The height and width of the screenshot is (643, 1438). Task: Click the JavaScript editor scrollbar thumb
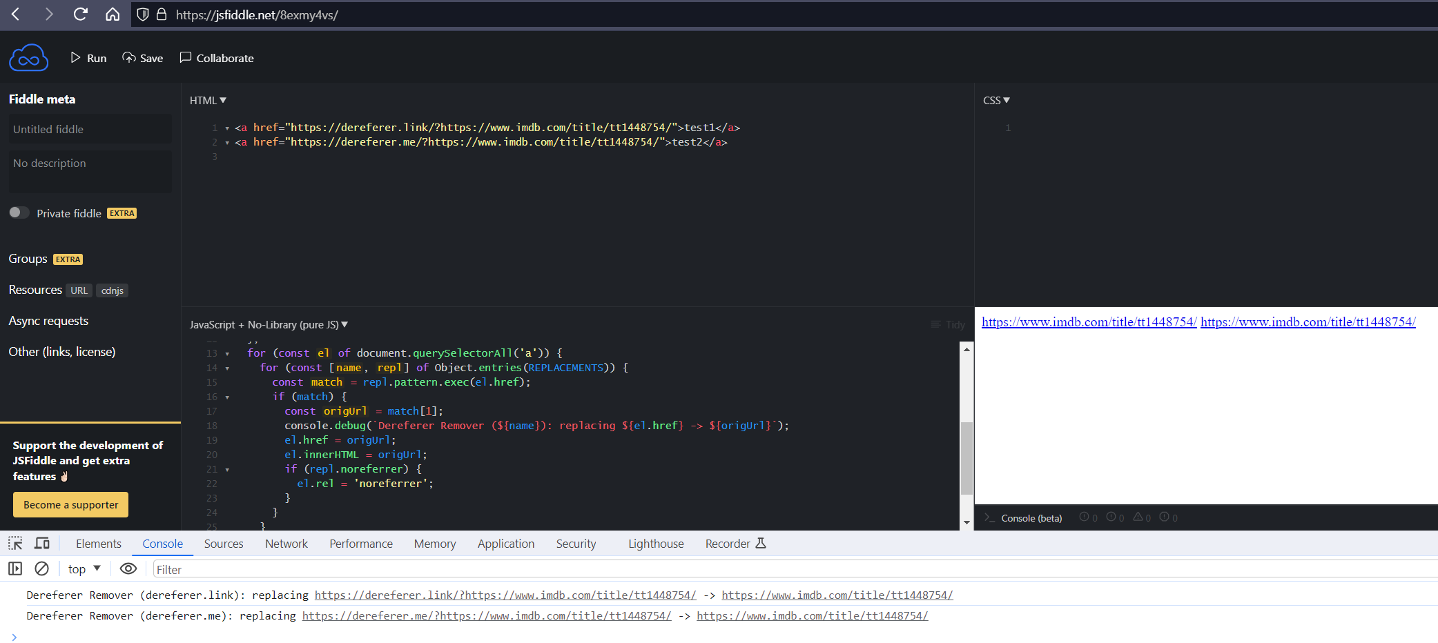(966, 458)
